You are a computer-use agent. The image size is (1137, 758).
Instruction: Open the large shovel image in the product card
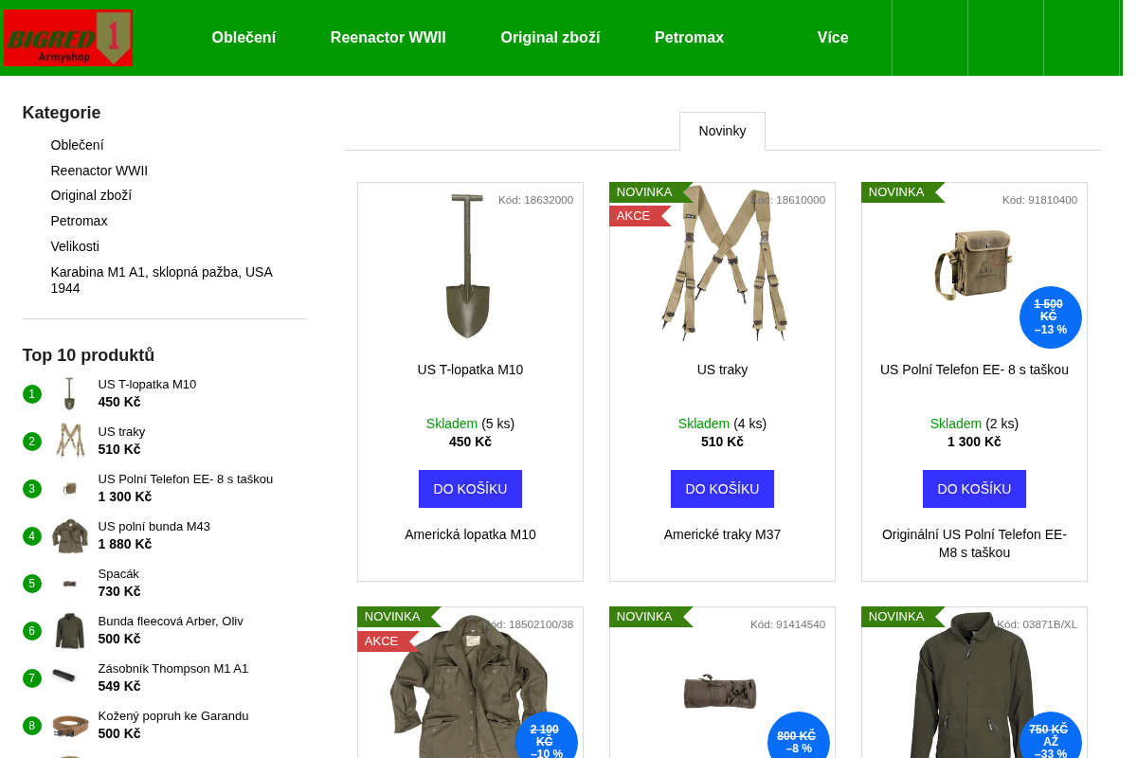tap(469, 266)
